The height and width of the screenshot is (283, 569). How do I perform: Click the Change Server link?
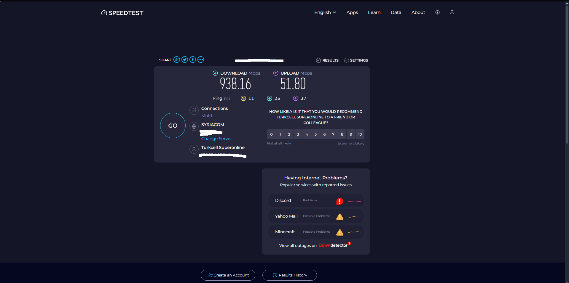click(x=216, y=139)
